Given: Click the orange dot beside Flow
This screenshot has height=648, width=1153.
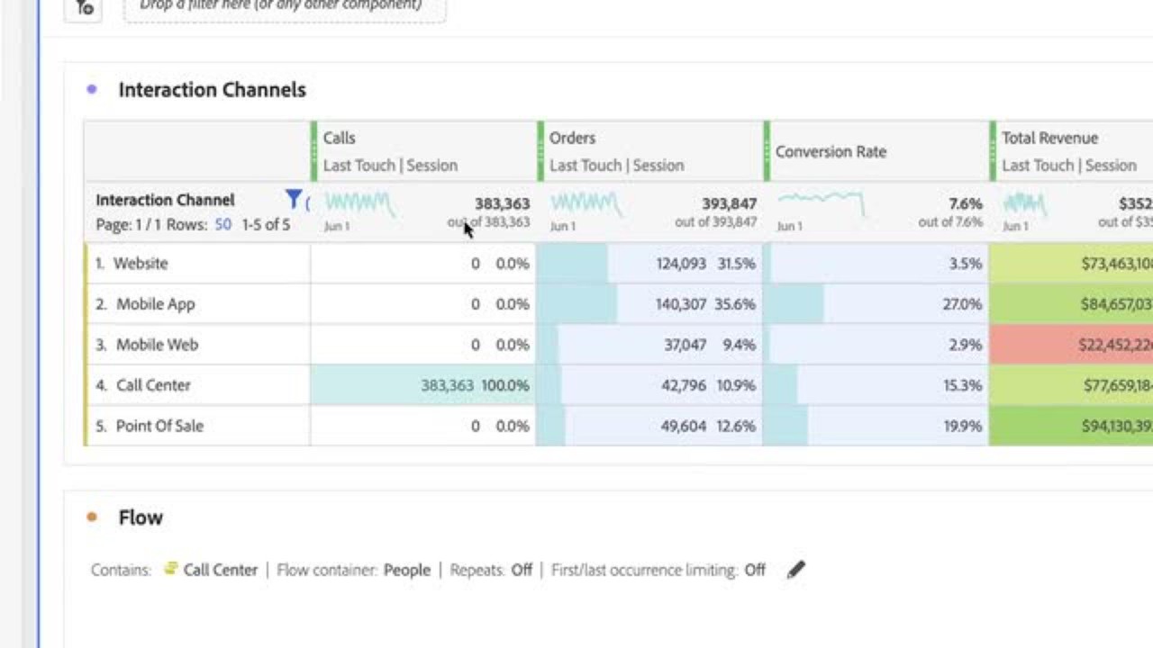Looking at the screenshot, I should [x=92, y=517].
